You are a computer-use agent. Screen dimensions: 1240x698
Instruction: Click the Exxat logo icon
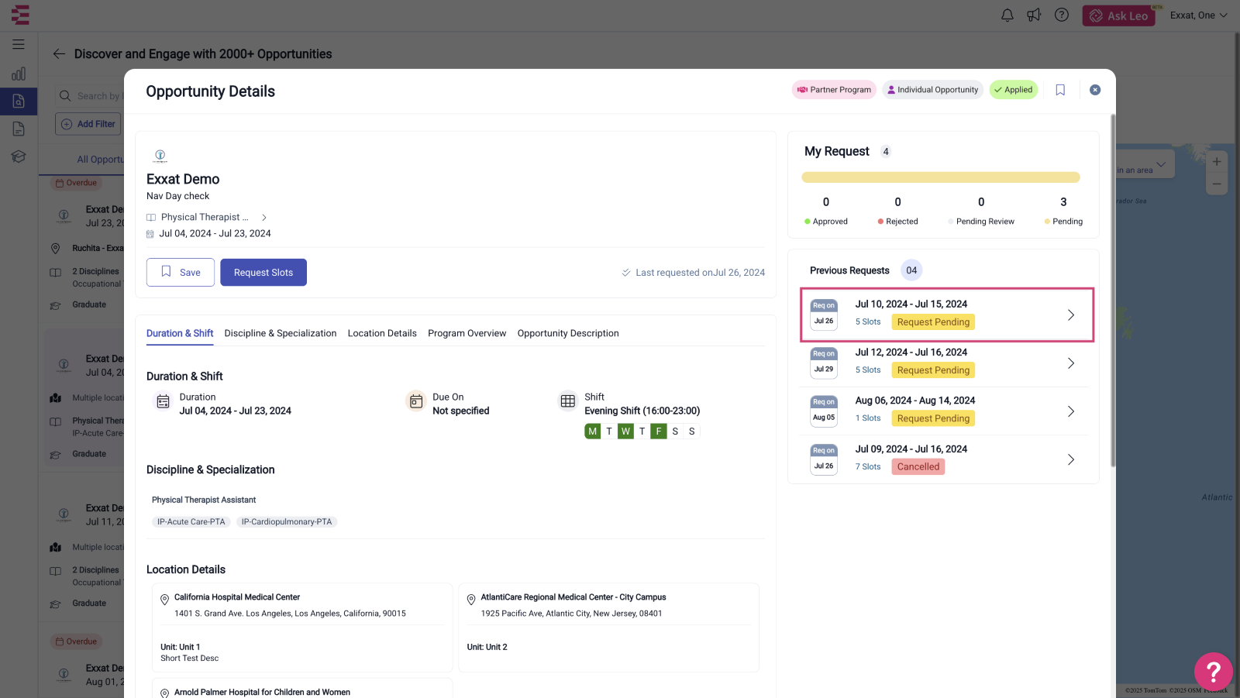(x=20, y=15)
